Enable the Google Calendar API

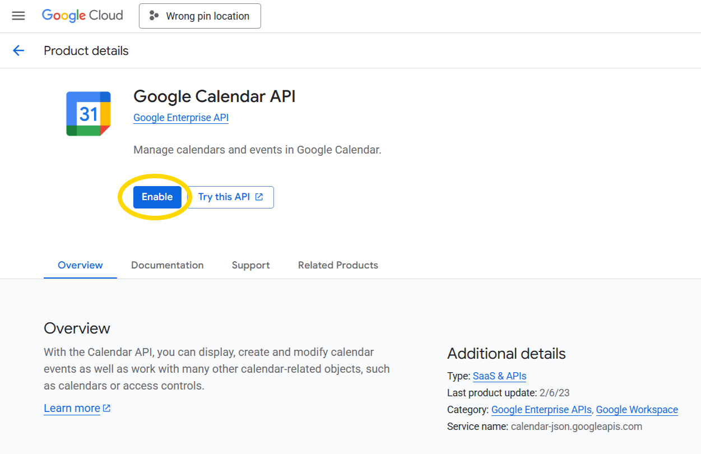[x=157, y=197]
